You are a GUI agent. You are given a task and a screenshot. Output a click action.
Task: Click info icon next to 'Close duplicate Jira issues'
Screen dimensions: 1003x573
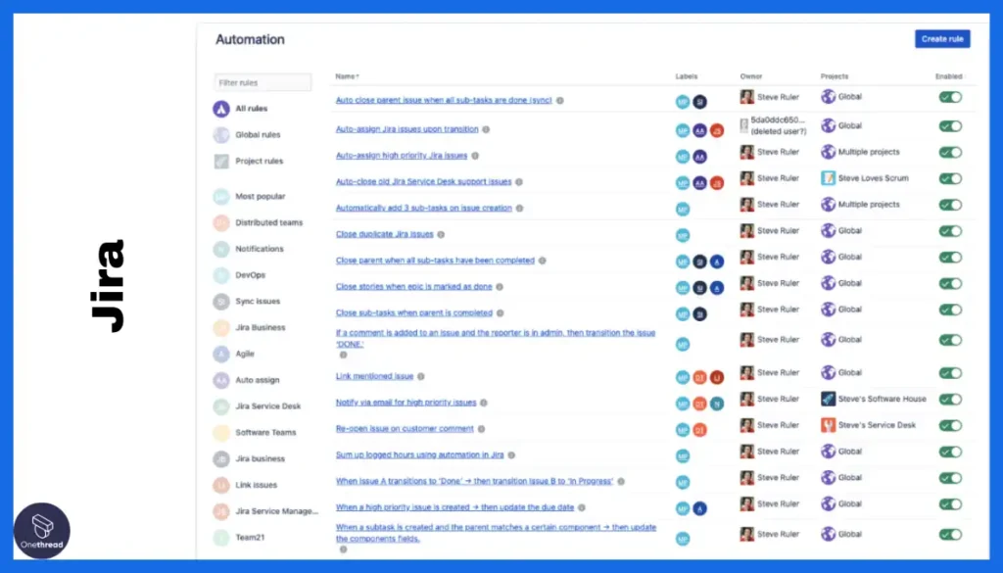(x=441, y=235)
